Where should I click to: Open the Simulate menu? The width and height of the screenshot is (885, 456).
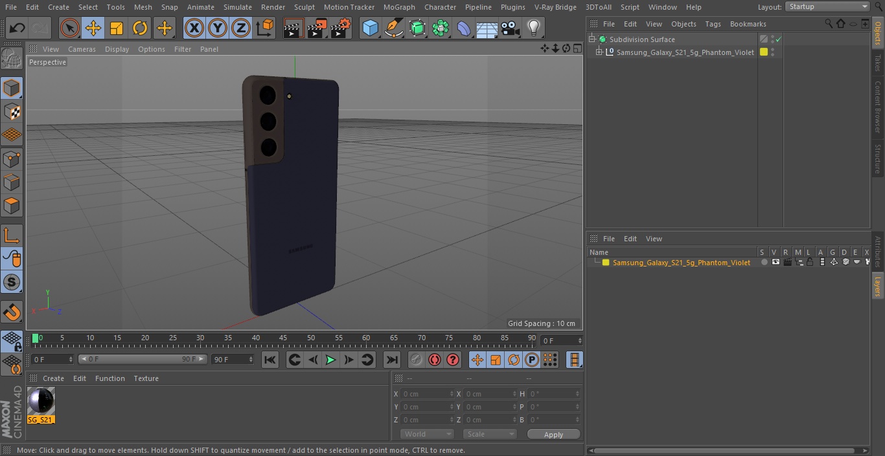[x=238, y=7]
